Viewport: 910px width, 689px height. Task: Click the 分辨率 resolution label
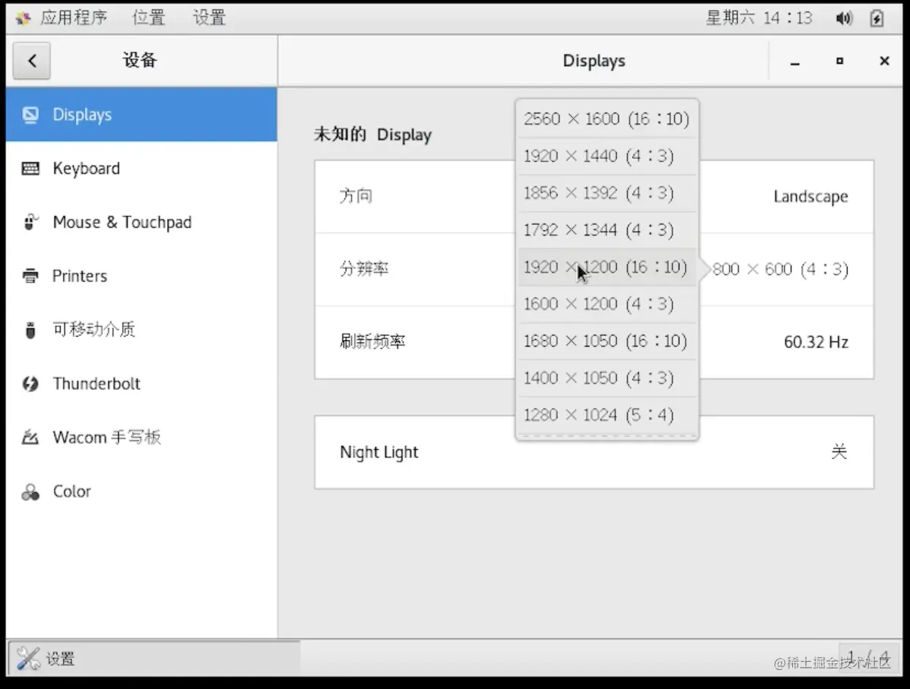[x=364, y=269]
